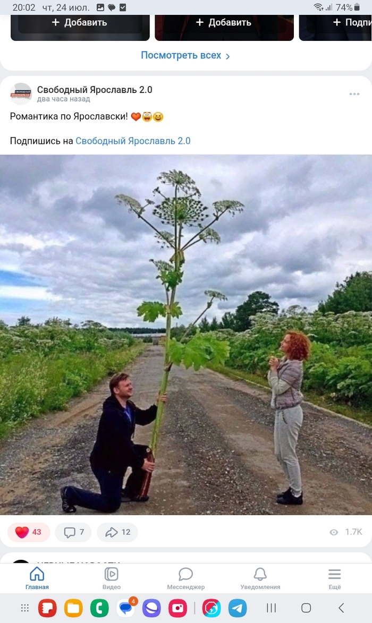Switch to the Главная tab
The image size is (372, 623).
pyautogui.click(x=37, y=578)
